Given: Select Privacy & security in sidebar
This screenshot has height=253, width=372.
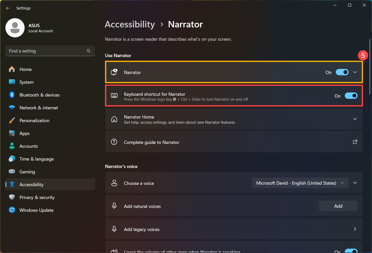Looking at the screenshot, I should pyautogui.click(x=50, y=197).
